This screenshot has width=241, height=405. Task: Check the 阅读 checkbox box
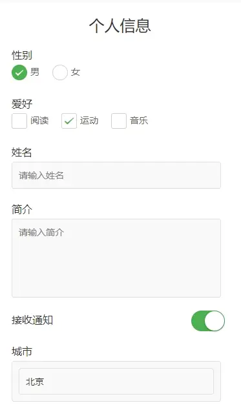pyautogui.click(x=19, y=120)
